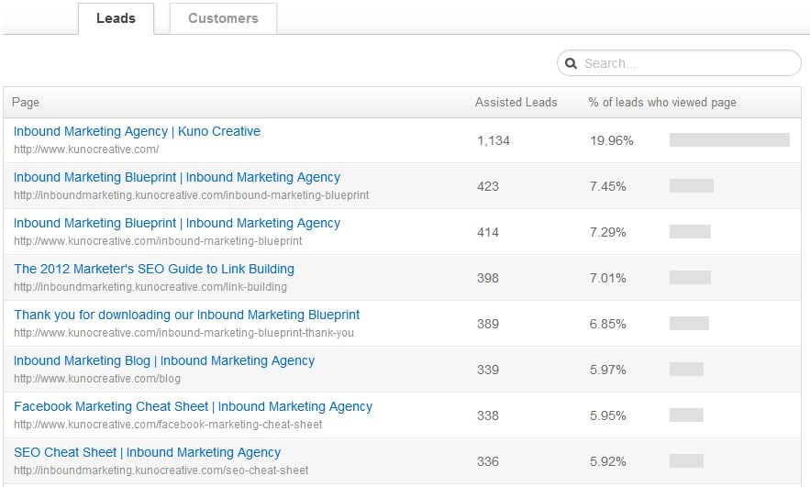Open Facebook Marketing Cheat Sheet link
The image size is (810, 487).
click(x=193, y=406)
